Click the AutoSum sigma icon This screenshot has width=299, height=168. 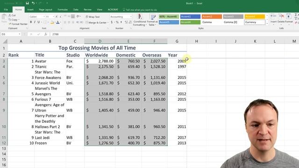pyautogui.click(x=296, y=15)
